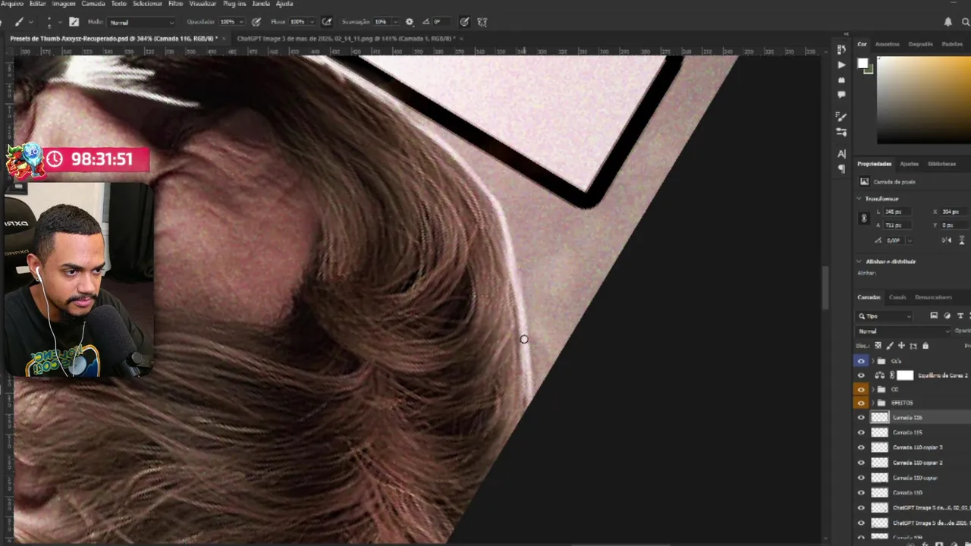Viewport: 971px width, 546px height.
Task: Open symmetry butterfly options icon
Action: 482,22
